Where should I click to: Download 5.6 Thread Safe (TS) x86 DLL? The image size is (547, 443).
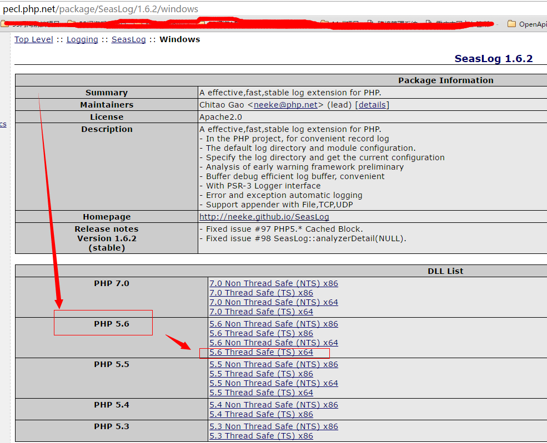pos(262,333)
